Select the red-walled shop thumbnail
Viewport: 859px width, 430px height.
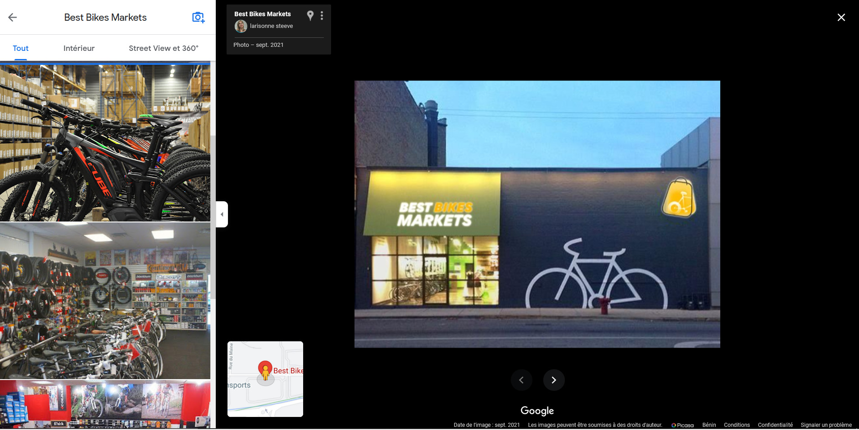click(105, 404)
